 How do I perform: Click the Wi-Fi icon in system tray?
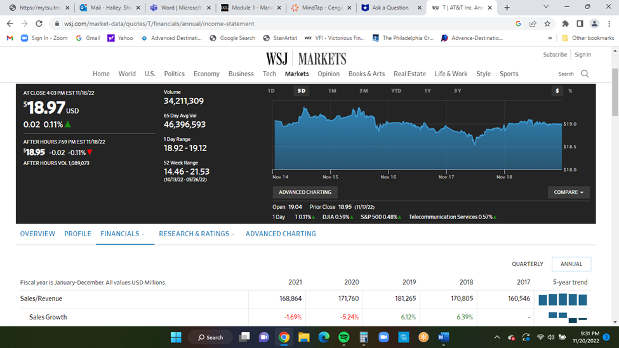[x=540, y=337]
